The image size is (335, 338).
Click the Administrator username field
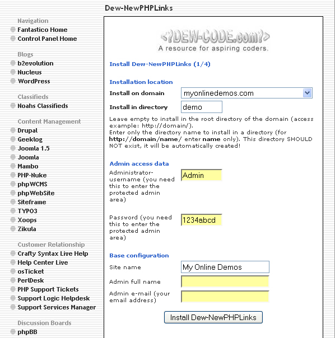pyautogui.click(x=202, y=175)
